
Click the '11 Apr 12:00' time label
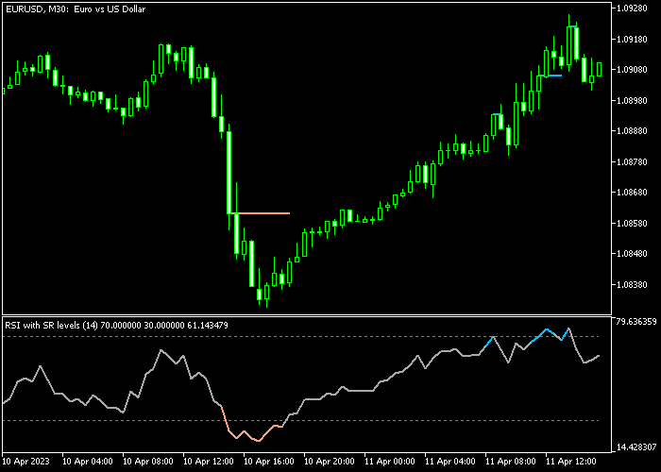pos(570,462)
